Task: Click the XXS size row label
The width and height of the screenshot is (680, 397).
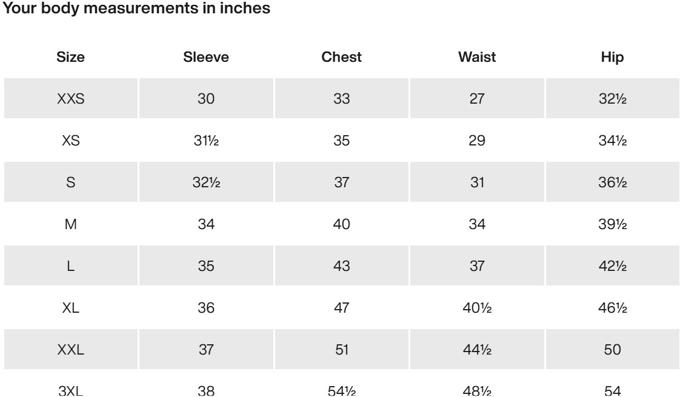Action: tap(71, 98)
